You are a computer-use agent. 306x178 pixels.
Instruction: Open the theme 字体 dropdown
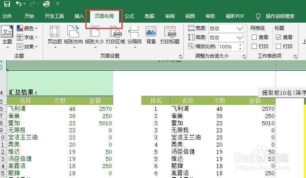pos(27,37)
